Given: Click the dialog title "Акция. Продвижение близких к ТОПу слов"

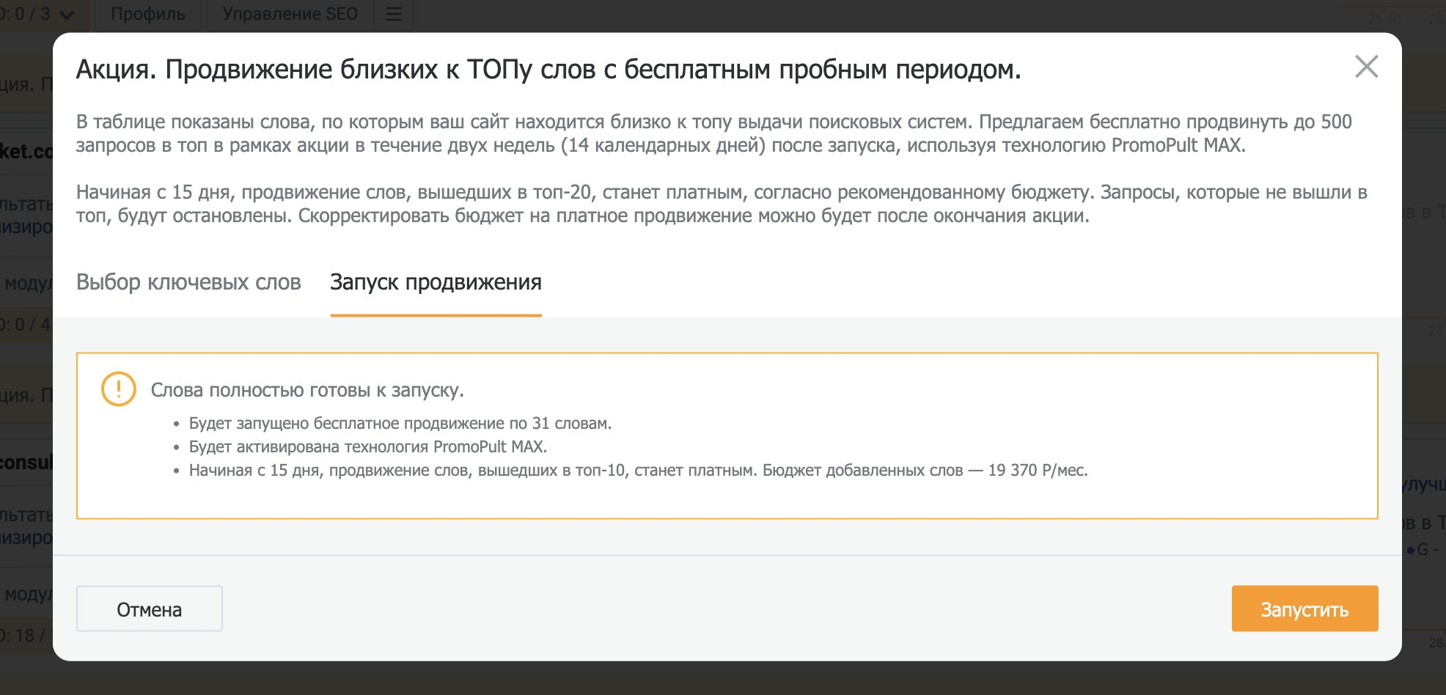Looking at the screenshot, I should point(548,70).
